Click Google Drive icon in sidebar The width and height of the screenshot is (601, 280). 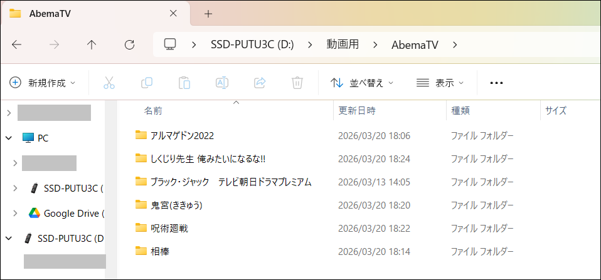pyautogui.click(x=35, y=213)
